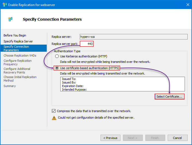Select Specify Connection Parameters step
This screenshot has width=192, height=145.
coord(24,48)
